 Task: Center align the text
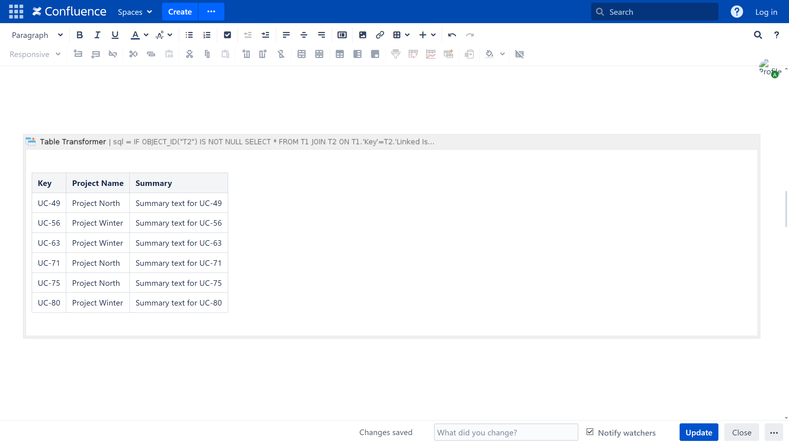[x=304, y=35]
